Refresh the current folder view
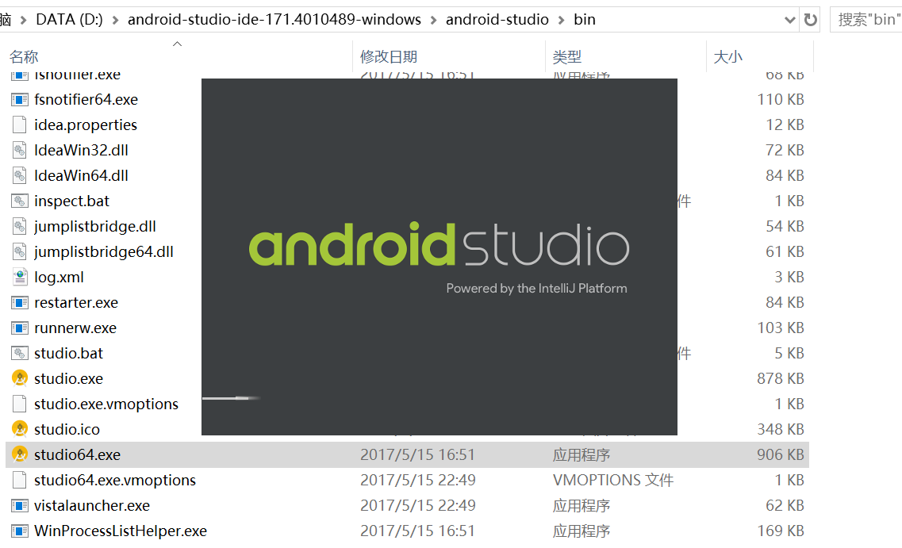 (x=811, y=20)
